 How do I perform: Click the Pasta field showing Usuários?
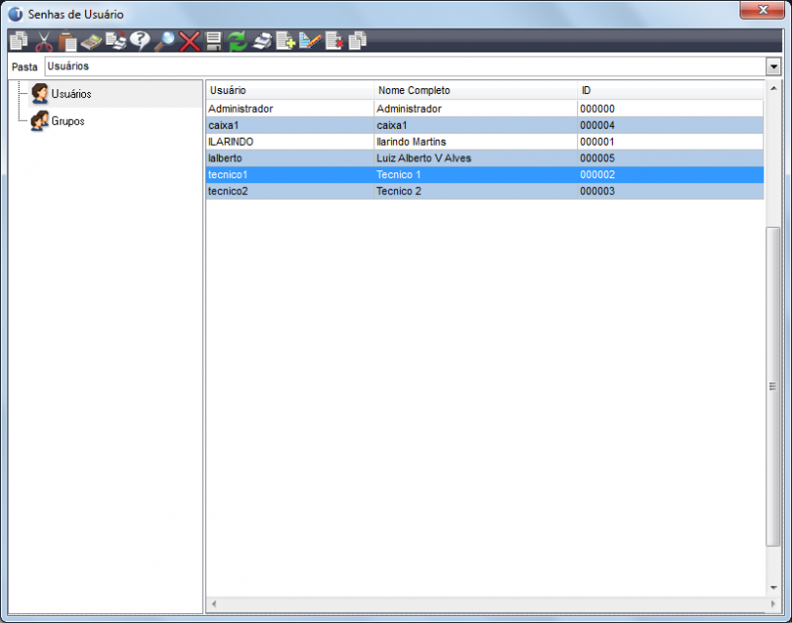405,66
